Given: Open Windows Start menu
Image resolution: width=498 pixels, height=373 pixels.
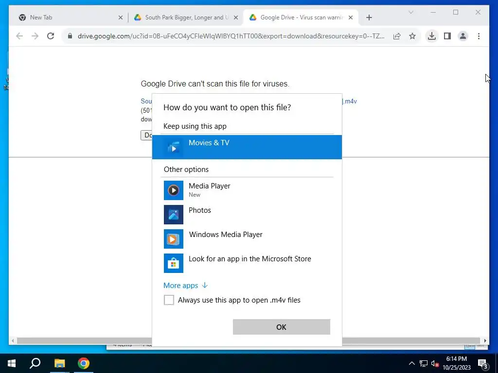Looking at the screenshot, I should pos(12,363).
